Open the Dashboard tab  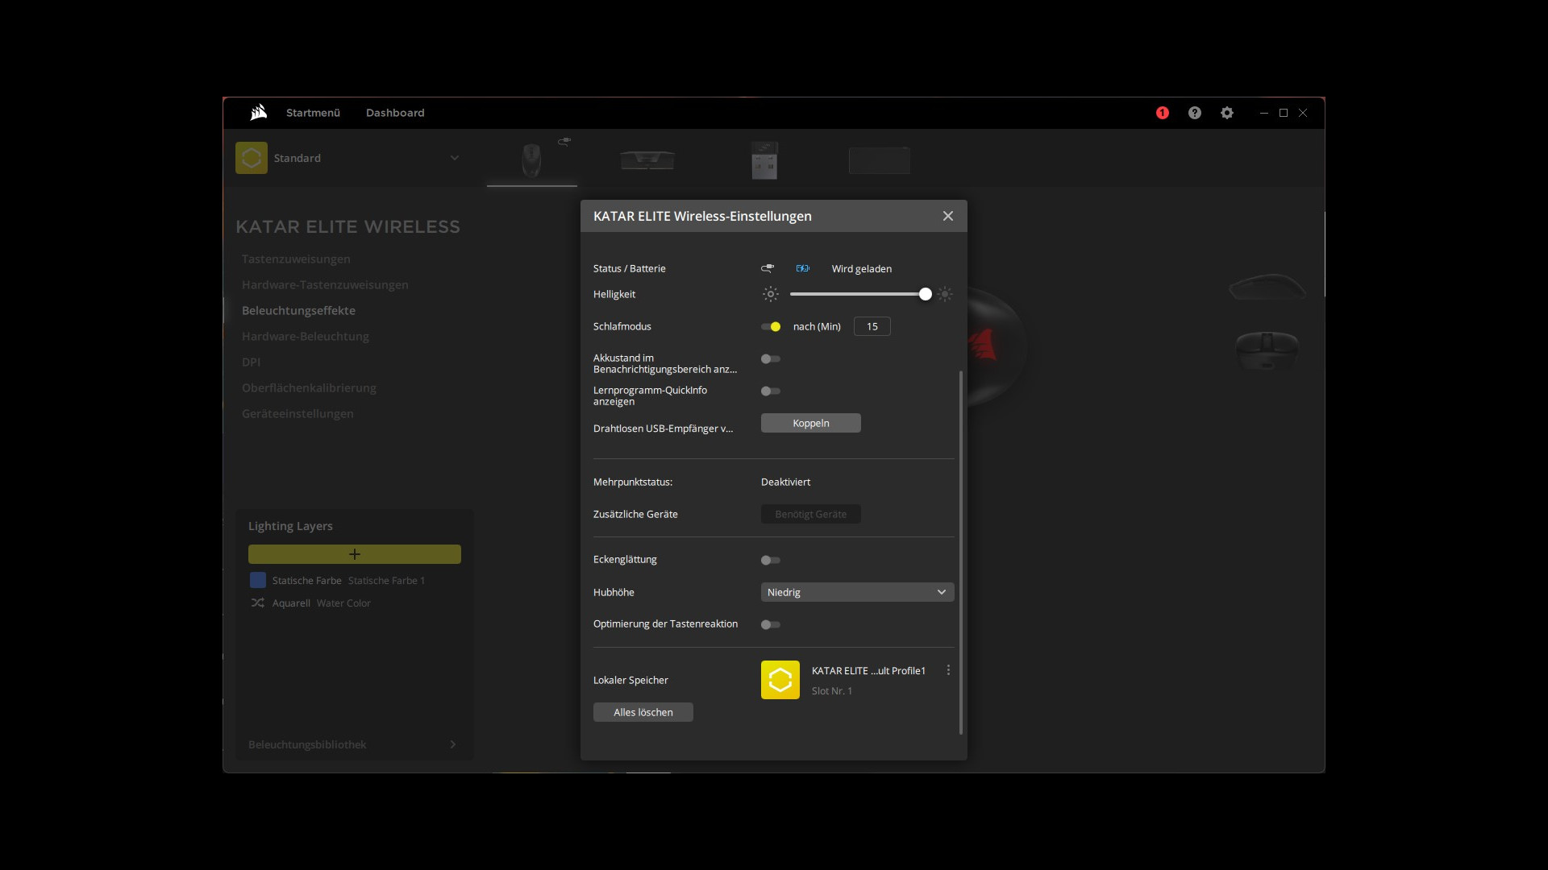(394, 113)
